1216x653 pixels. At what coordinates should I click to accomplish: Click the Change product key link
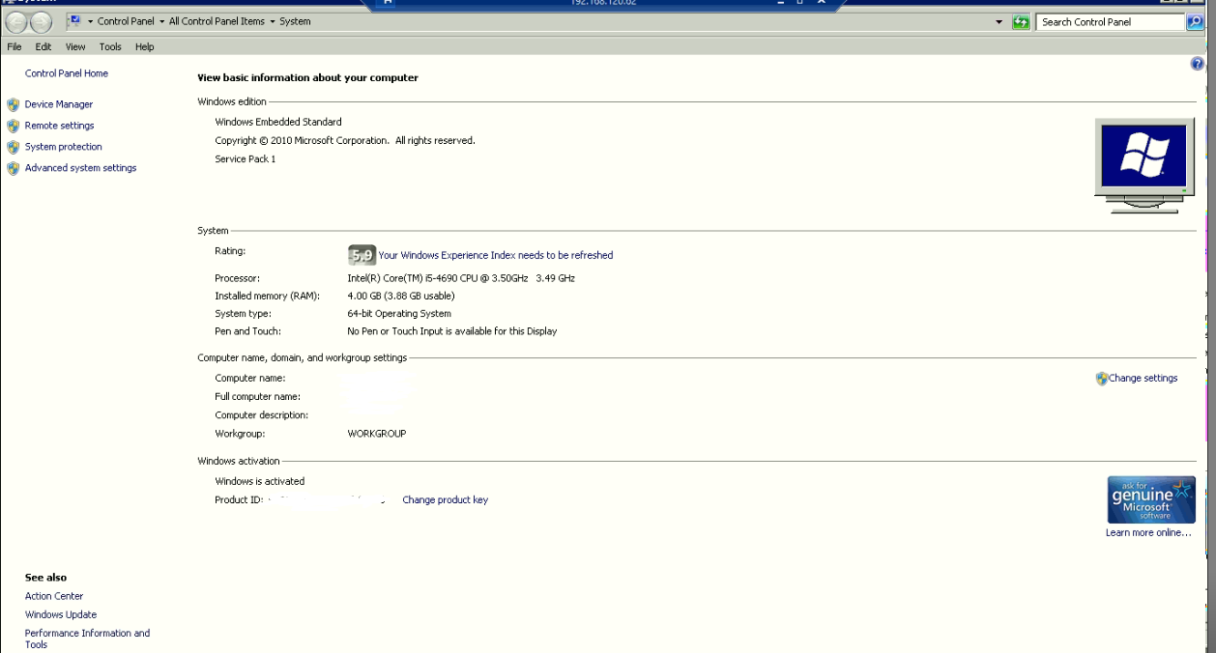coord(446,500)
